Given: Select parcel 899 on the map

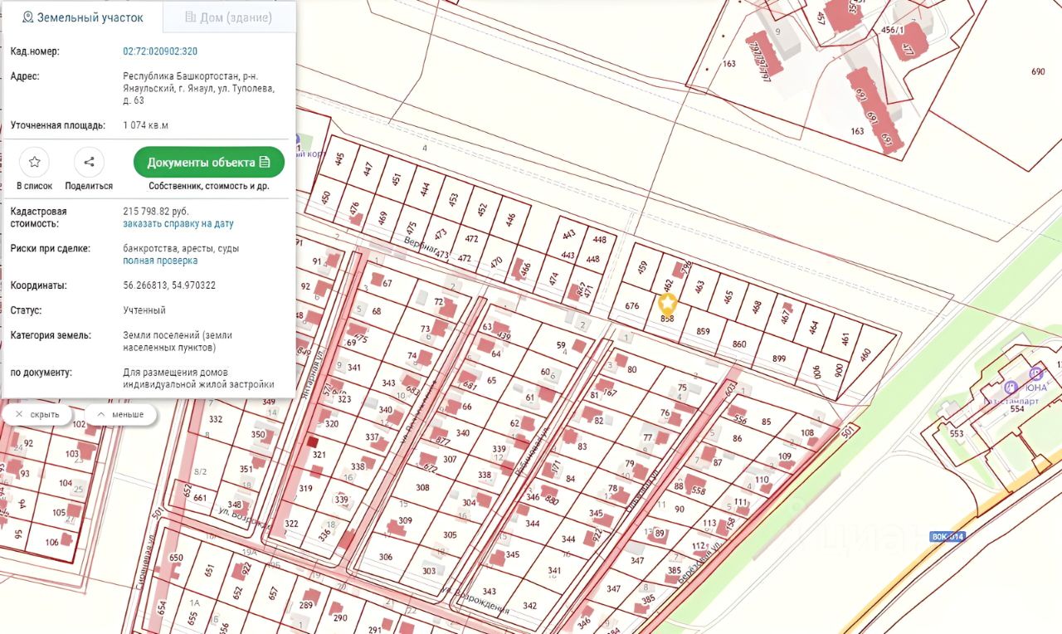Looking at the screenshot, I should 779,358.
